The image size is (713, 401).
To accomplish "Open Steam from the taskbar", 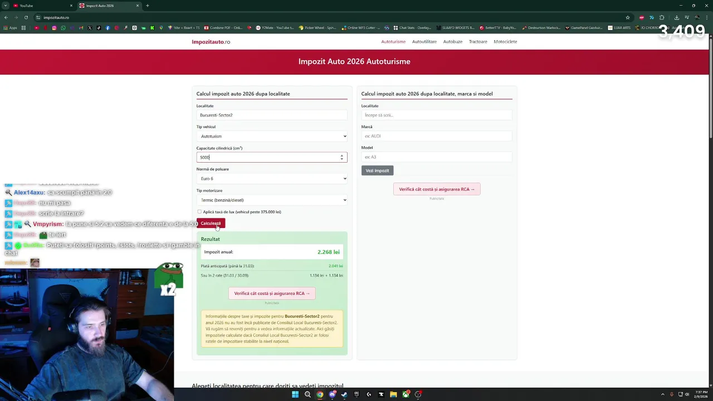I will tap(344, 394).
